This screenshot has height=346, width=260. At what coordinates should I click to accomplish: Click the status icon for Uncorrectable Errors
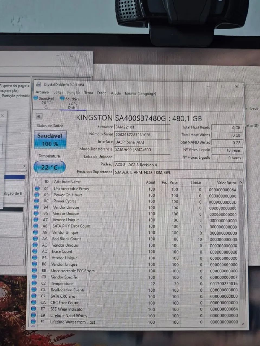pyautogui.click(x=37, y=189)
